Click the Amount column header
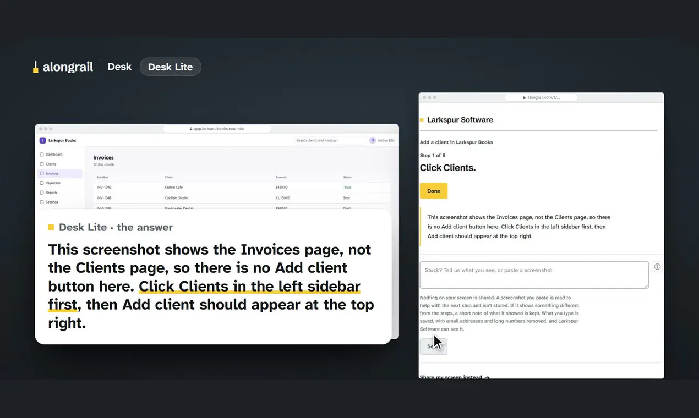 [281, 177]
